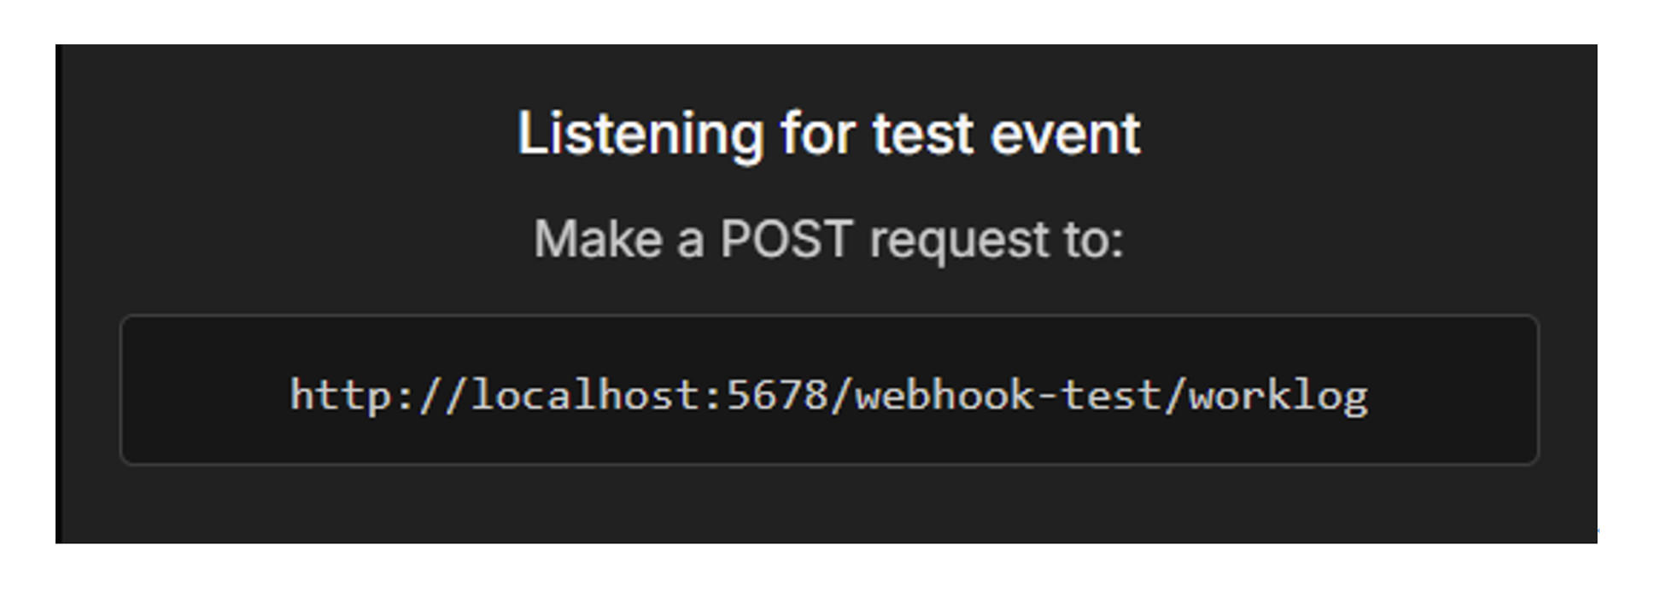Image resolution: width=1655 pixels, height=591 pixels.
Task: Click the word "test" in the heading
Action: [x=922, y=134]
